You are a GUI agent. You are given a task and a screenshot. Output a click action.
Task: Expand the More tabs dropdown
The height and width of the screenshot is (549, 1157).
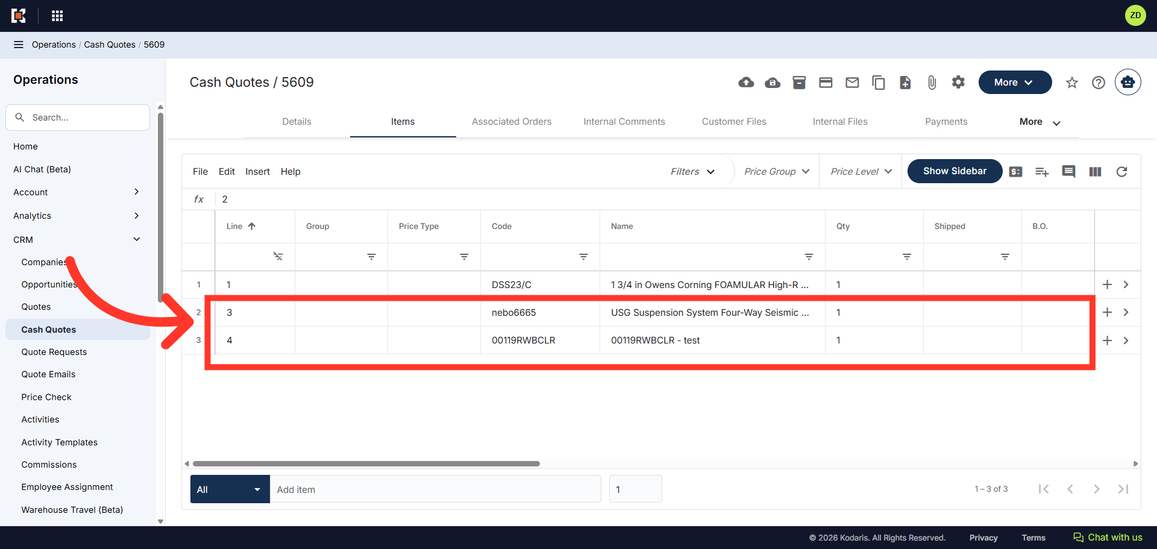coord(1039,122)
